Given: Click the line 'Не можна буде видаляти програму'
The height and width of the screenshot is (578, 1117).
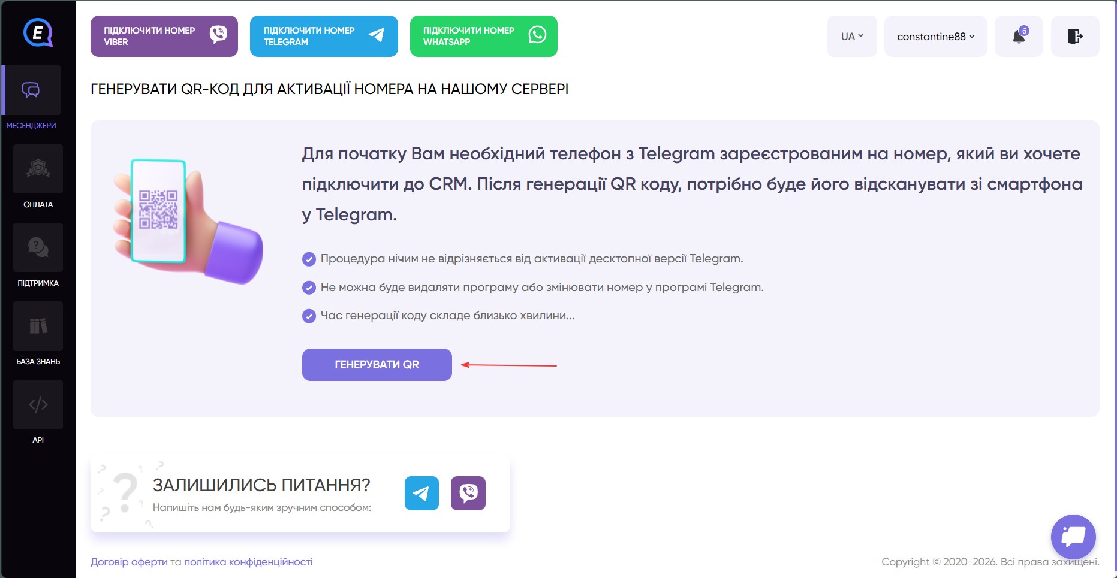Looking at the screenshot, I should click(x=542, y=288).
